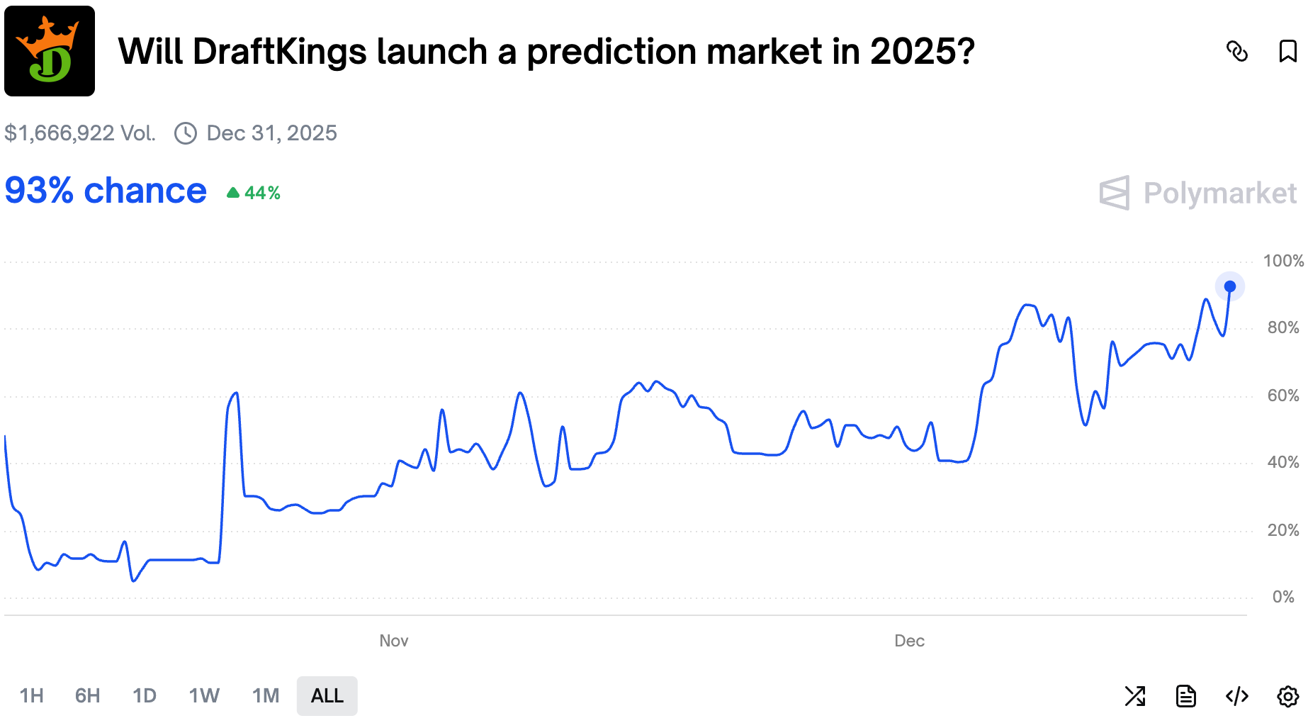Click the shuffle compare icon

[1135, 696]
